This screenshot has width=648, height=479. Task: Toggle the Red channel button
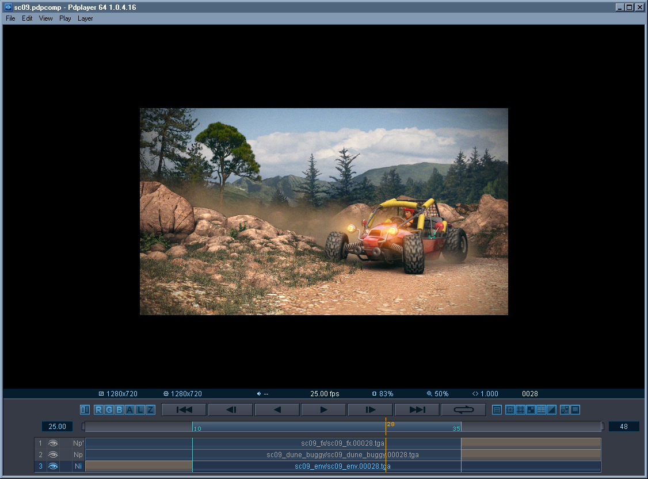99,409
